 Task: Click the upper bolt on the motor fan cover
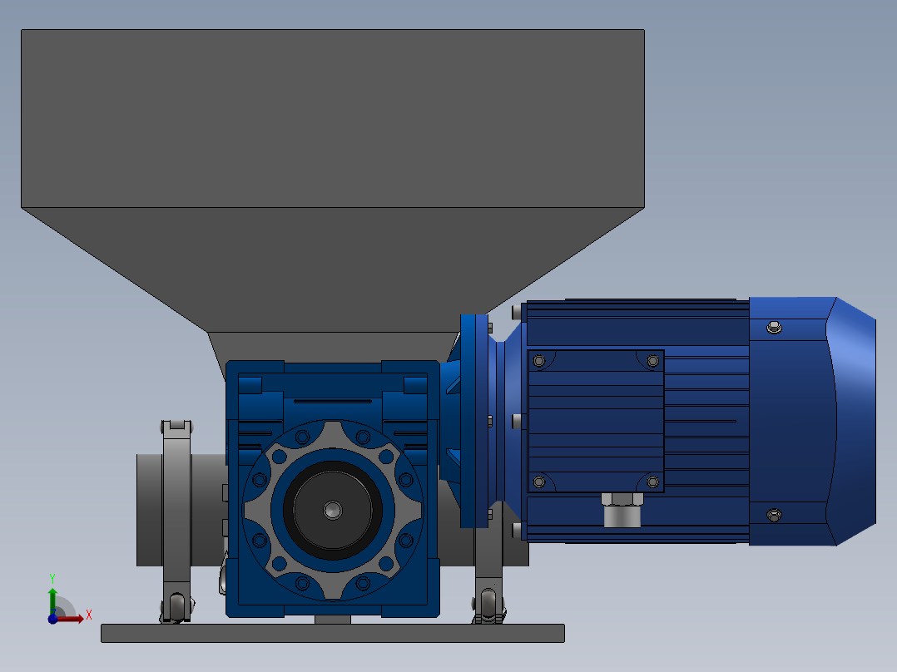(x=774, y=327)
